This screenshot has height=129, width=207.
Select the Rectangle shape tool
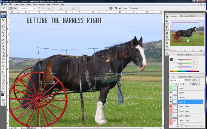click(x=3, y=75)
